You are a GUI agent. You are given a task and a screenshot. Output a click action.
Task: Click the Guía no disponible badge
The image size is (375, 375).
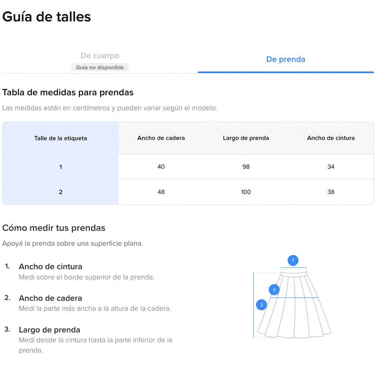pos(100,67)
